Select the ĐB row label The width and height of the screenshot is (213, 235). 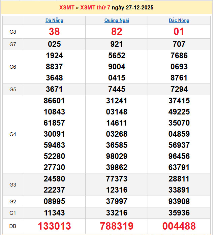click(x=13, y=226)
